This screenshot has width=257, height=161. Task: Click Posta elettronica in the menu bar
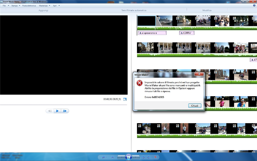(x=29, y=6)
